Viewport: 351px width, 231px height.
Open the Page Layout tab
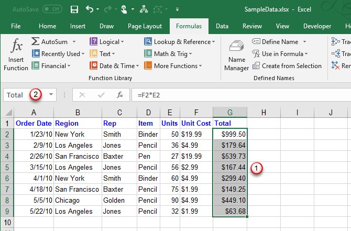(145, 26)
